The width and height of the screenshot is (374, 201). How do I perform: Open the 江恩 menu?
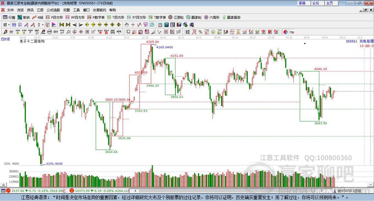pyautogui.click(x=40, y=10)
